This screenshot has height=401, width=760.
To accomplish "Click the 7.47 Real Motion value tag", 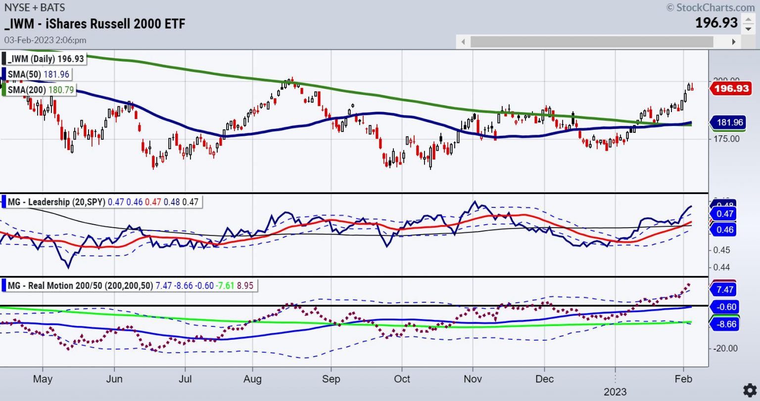I will [724, 289].
